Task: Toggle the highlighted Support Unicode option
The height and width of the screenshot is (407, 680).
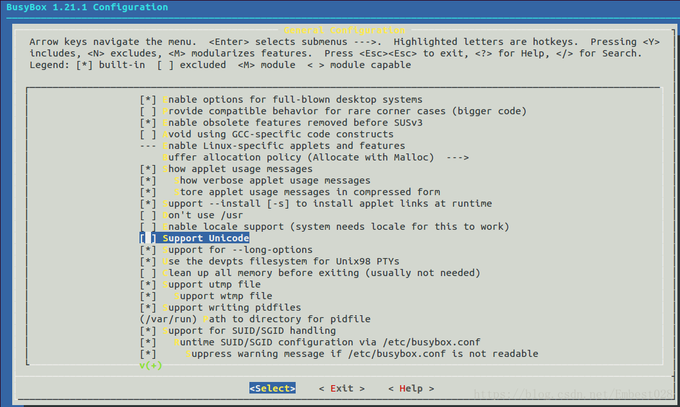Action: coord(194,238)
